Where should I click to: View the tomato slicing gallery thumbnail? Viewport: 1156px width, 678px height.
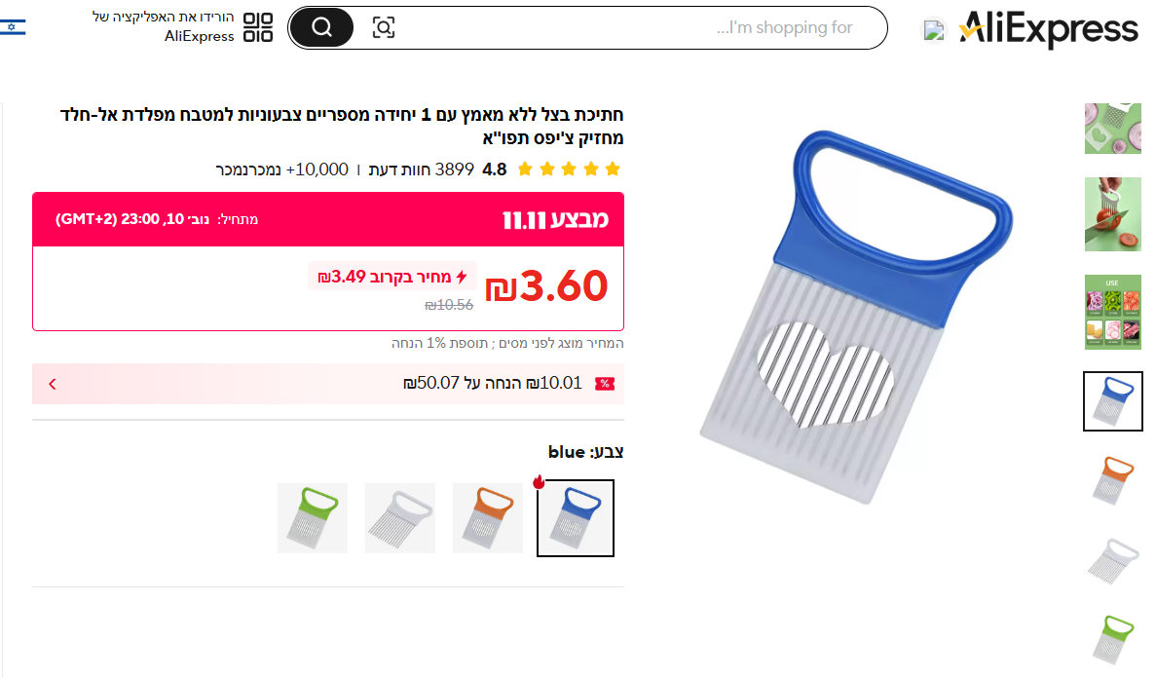(x=1113, y=214)
